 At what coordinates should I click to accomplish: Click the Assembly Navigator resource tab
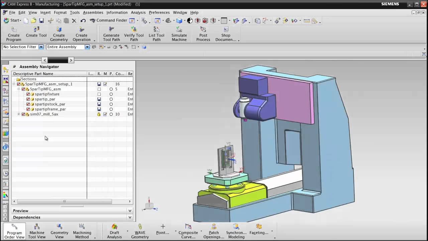[6, 70]
